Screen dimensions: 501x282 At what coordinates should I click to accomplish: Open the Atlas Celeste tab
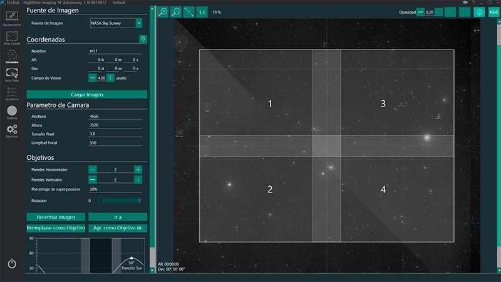point(12,38)
